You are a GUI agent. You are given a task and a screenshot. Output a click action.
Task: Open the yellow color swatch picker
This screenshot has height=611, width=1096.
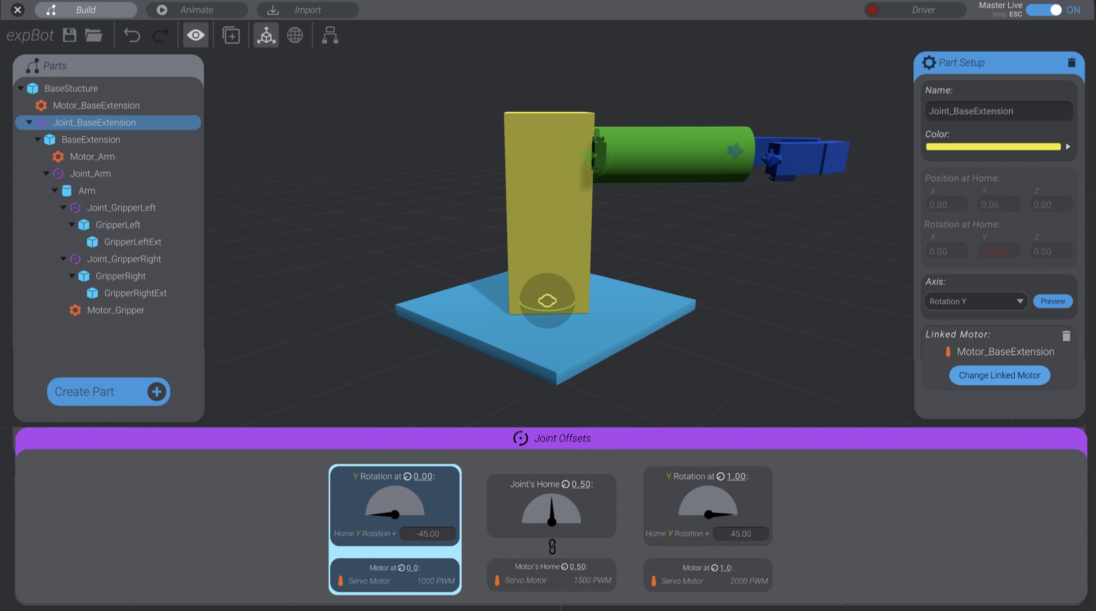pos(993,146)
